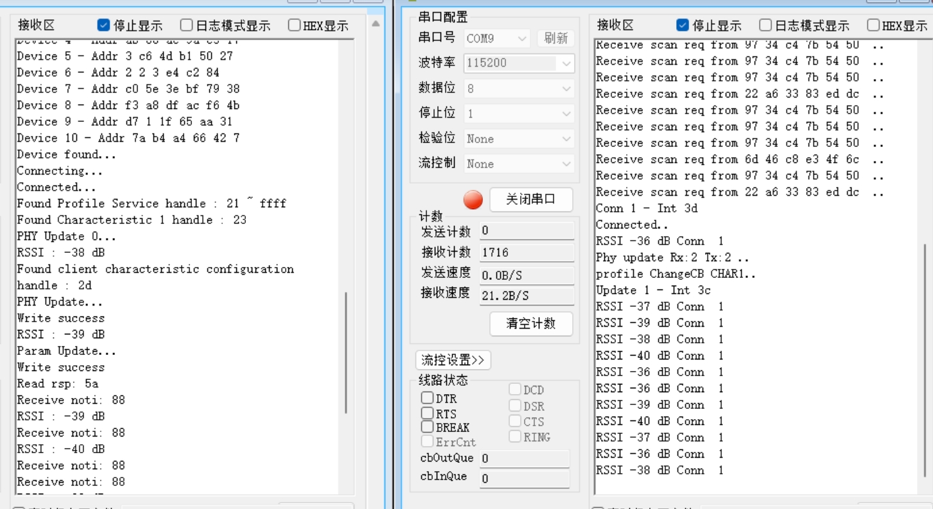Toggle 停止显示 checkbox in right window
The image size is (933, 509).
[x=683, y=25]
